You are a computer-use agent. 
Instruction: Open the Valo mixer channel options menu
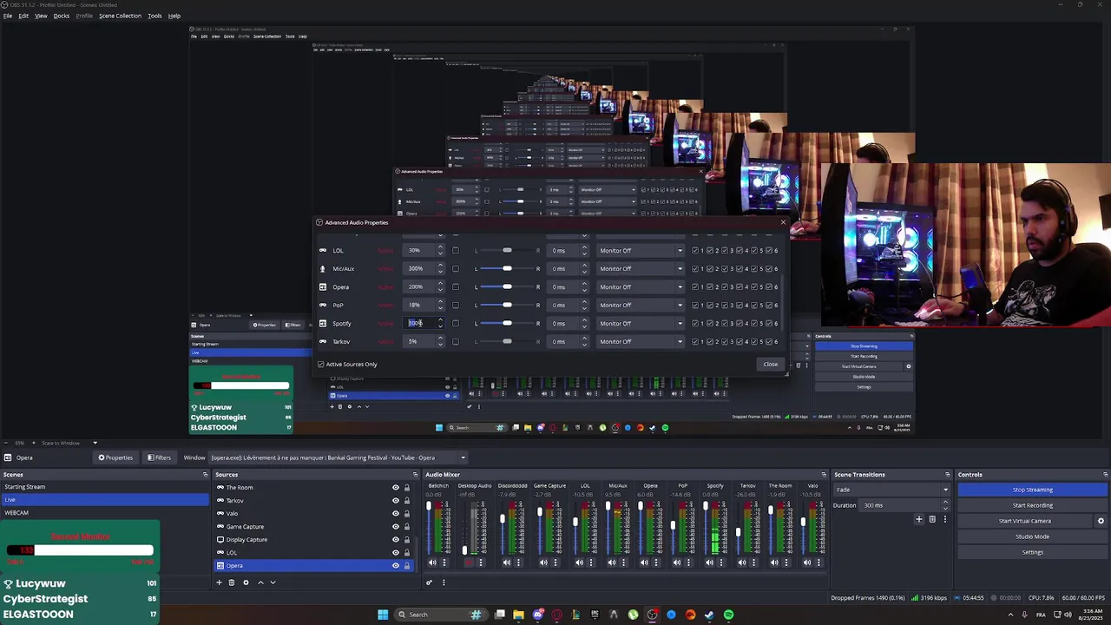point(818,562)
